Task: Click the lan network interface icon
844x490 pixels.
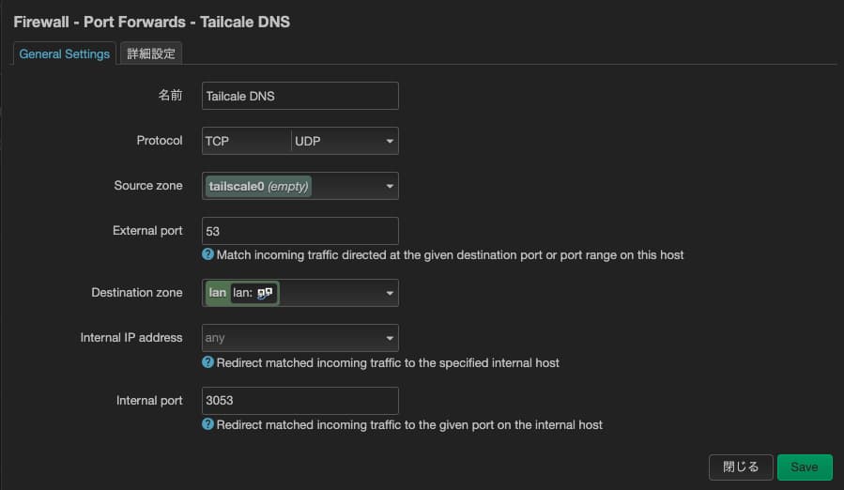Action: [x=265, y=293]
